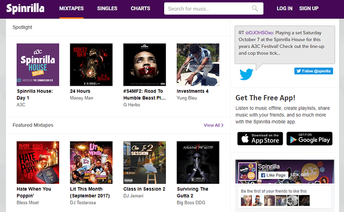Click the Spinrilla Facebook page name
Image resolution: width=344 pixels, height=212 pixels.
269,167
